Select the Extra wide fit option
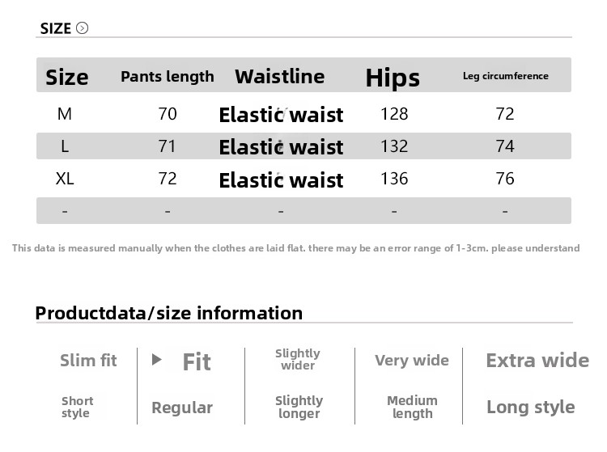 537,361
